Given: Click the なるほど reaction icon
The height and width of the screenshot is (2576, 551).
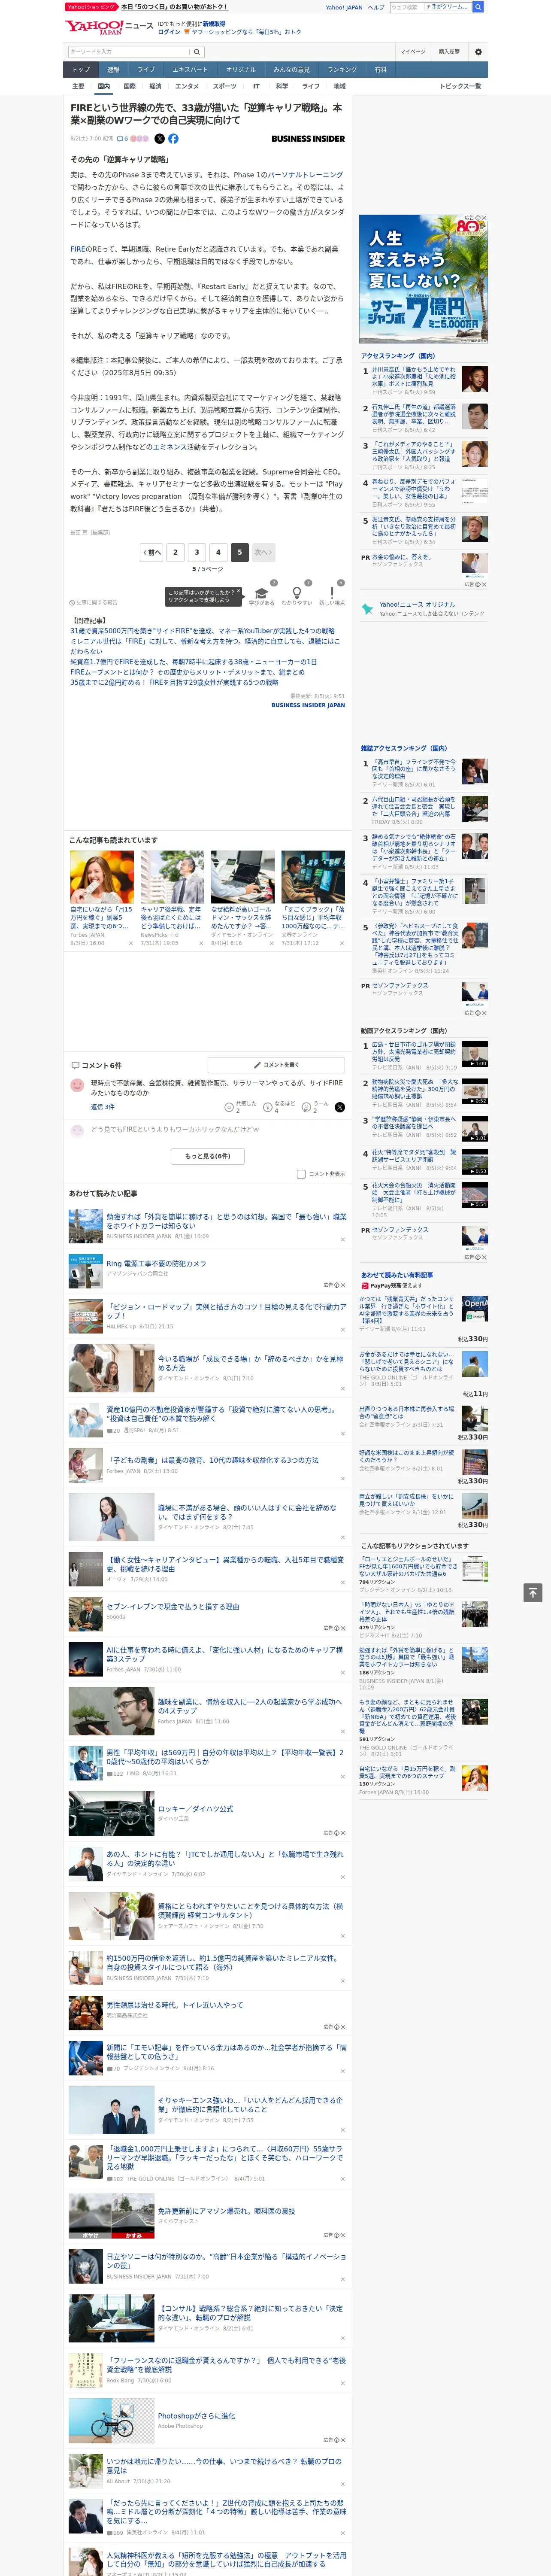Looking at the screenshot, I should [x=269, y=1107].
